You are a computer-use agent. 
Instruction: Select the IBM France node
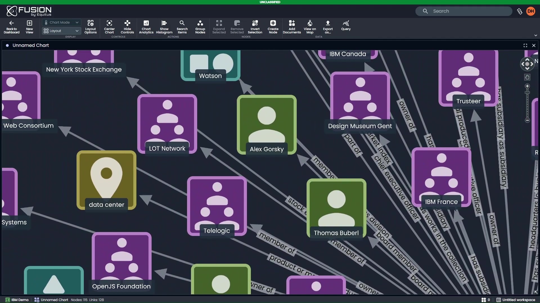(441, 177)
